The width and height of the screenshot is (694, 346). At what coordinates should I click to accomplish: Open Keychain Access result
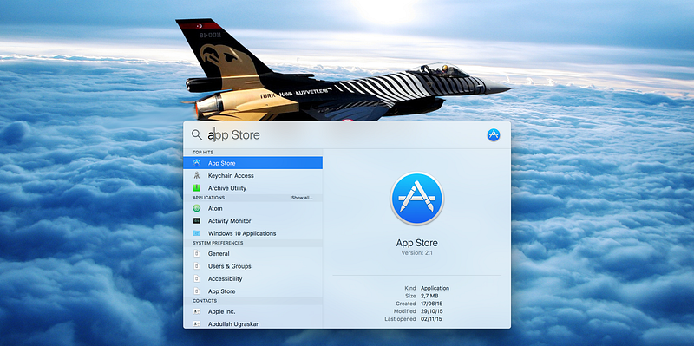point(252,175)
